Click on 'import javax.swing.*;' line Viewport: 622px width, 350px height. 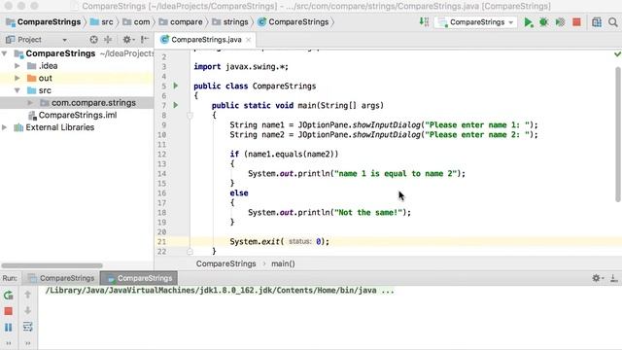tap(241, 67)
